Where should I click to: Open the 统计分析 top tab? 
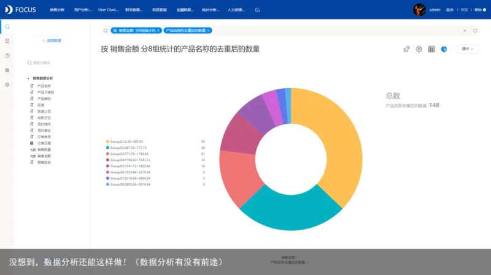(211, 10)
